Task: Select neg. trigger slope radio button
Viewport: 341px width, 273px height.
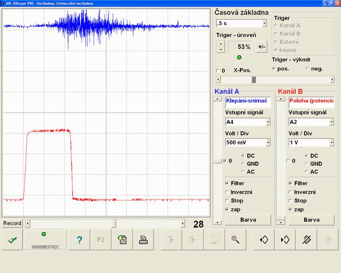Action: [x=307, y=69]
